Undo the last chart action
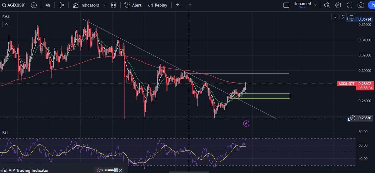The height and width of the screenshot is (173, 375). 178,5
